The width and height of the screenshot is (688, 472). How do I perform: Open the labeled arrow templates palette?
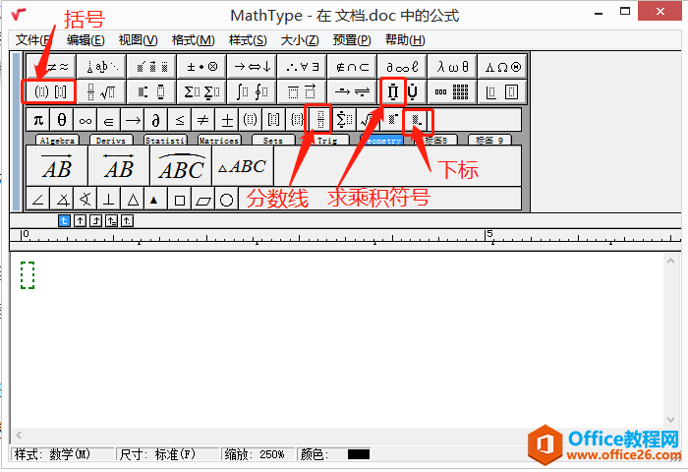click(x=352, y=91)
